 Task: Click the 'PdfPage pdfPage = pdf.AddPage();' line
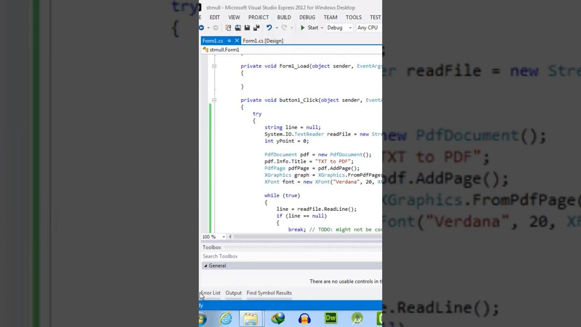pyautogui.click(x=312, y=168)
